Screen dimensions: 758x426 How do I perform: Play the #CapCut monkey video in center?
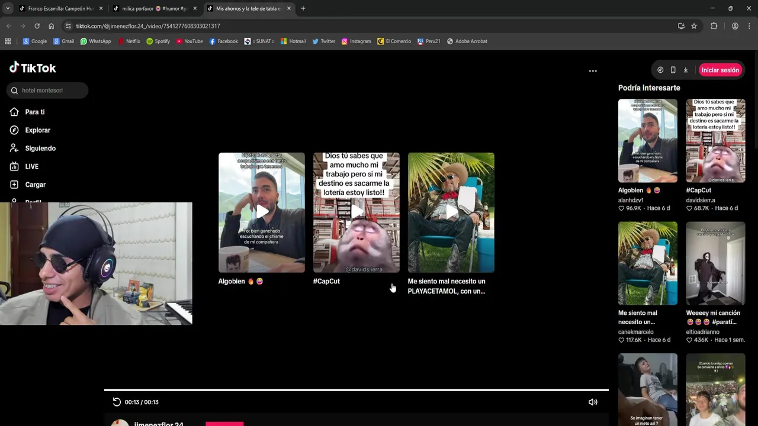356,212
